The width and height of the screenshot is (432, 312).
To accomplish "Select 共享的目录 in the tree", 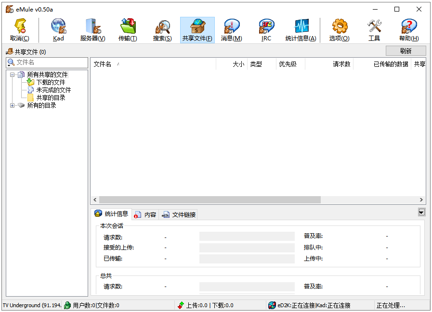I will [x=51, y=98].
